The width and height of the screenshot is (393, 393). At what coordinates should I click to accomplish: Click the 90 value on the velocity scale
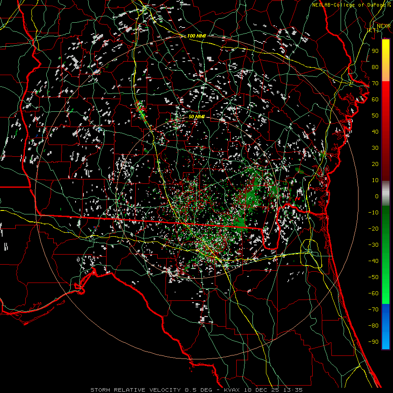375,51
